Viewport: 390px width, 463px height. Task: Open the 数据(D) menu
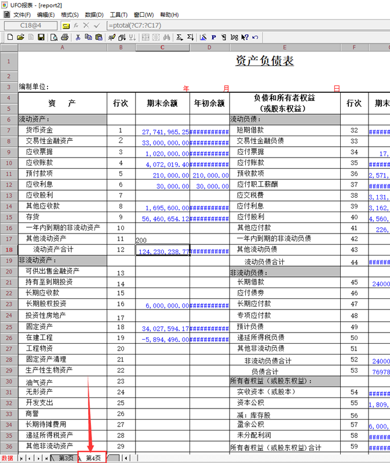[94, 14]
